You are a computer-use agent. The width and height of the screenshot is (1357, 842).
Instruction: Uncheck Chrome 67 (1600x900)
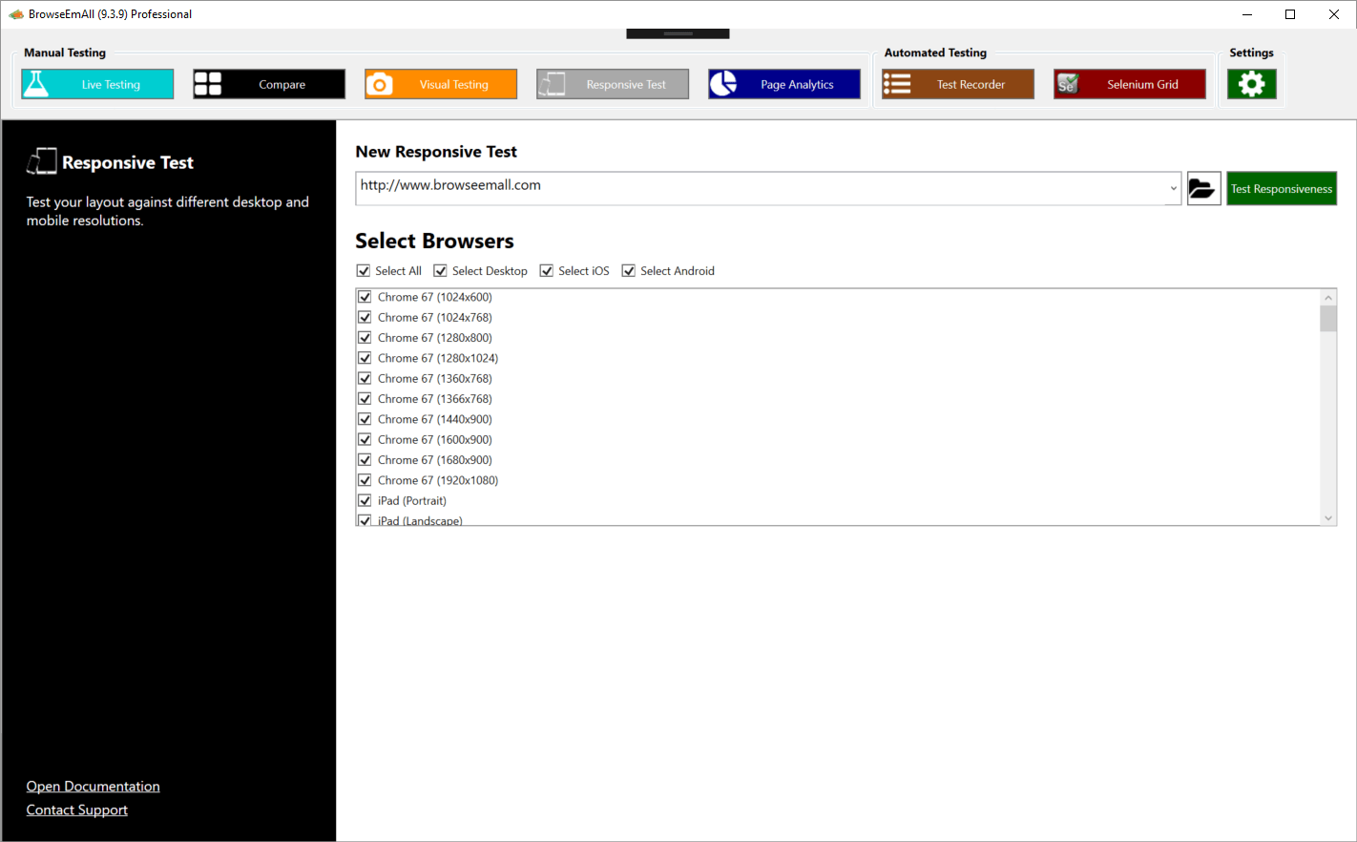(365, 440)
